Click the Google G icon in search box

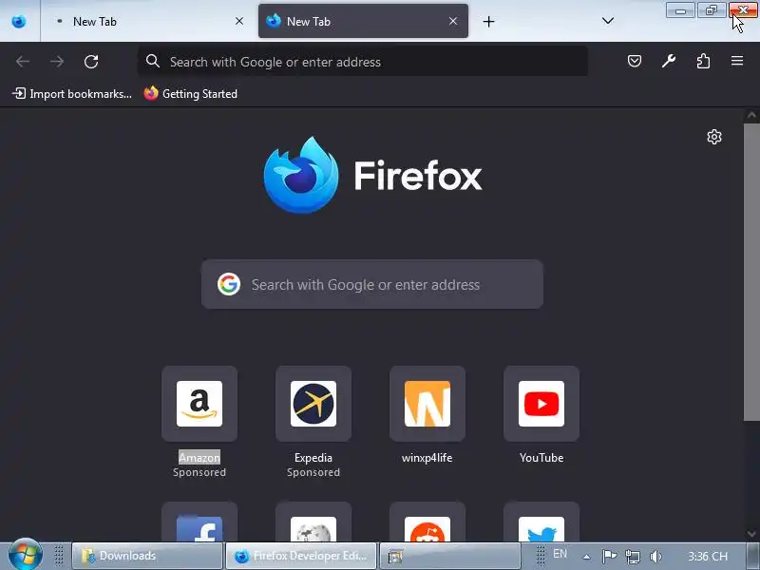[229, 284]
